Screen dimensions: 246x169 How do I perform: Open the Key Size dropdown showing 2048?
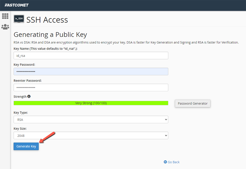tap(91, 136)
